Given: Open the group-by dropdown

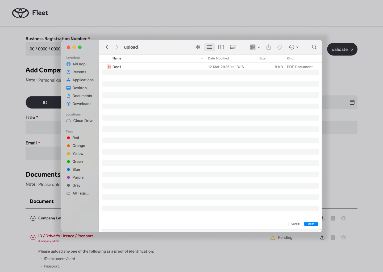Looking at the screenshot, I should point(255,47).
